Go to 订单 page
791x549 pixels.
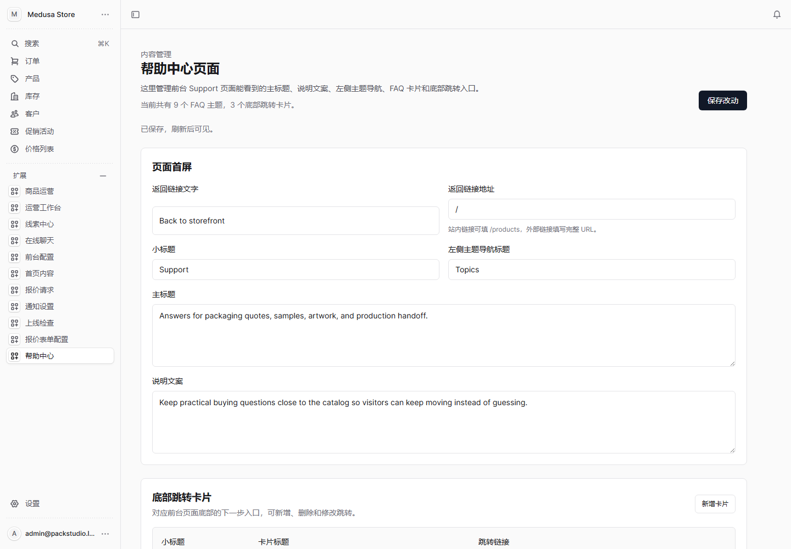pos(60,61)
